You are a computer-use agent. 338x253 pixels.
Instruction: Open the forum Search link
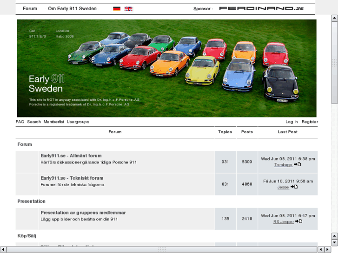point(34,122)
